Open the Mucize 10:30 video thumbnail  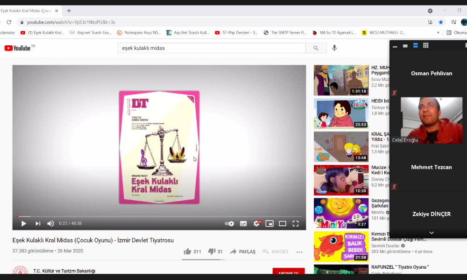(341, 180)
